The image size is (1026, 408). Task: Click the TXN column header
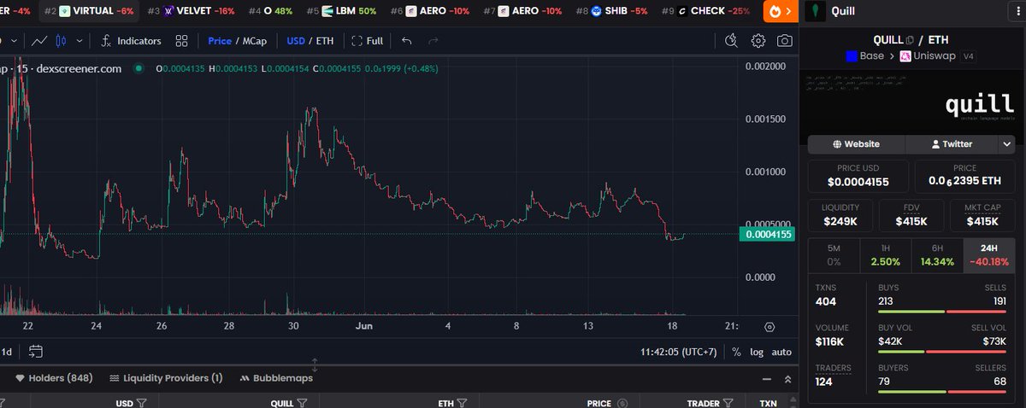pos(768,402)
